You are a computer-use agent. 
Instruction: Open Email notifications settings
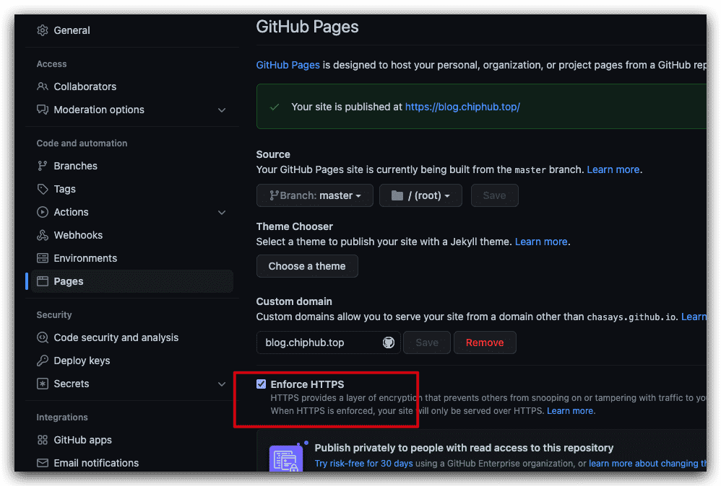[x=96, y=463]
